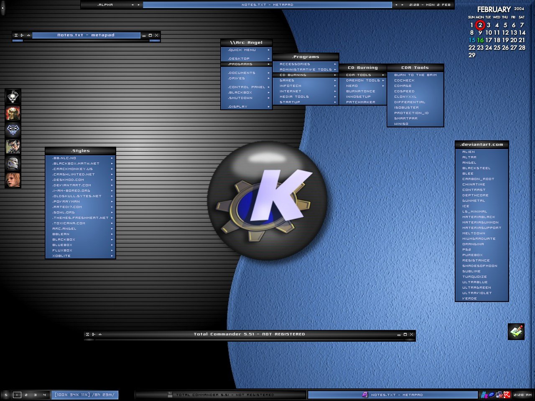Open .Control Panel menu entry
The height and width of the screenshot is (401, 535).
pyautogui.click(x=247, y=87)
